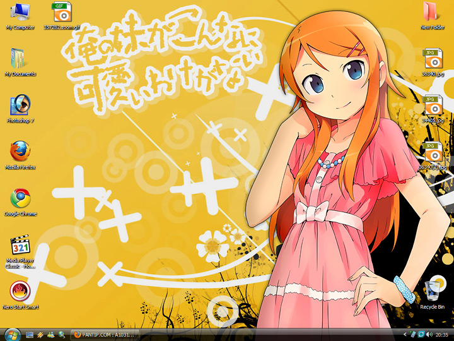This screenshot has height=341, width=454.
Task: Click the 'Mozilla Firefox' icon label
Action: coord(20,167)
